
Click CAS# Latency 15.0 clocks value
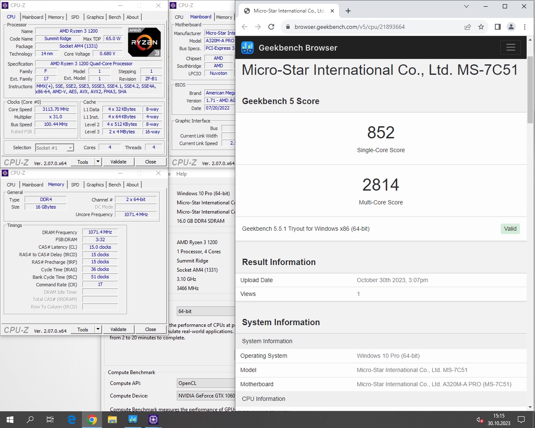(x=100, y=247)
